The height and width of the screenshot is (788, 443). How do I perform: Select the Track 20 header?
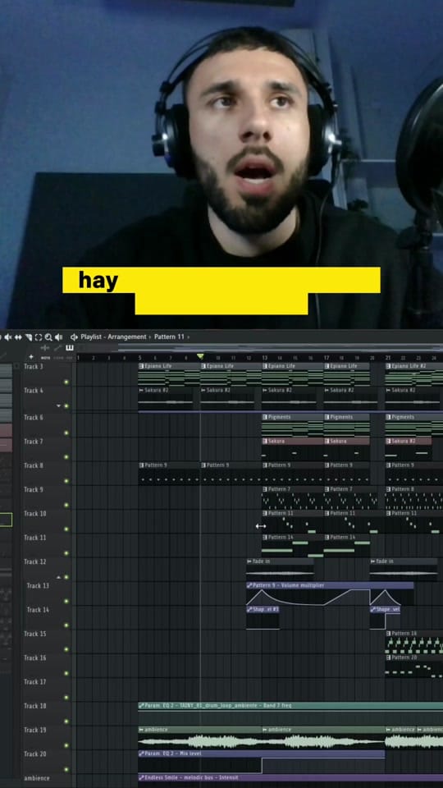coord(48,762)
